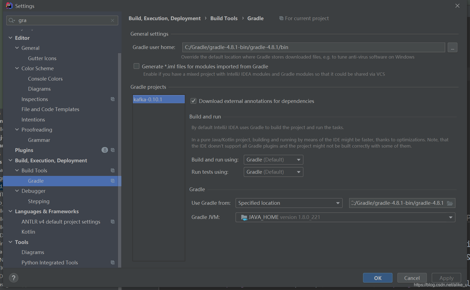Select Console Colors settings page
The width and height of the screenshot is (470, 290).
(45, 79)
